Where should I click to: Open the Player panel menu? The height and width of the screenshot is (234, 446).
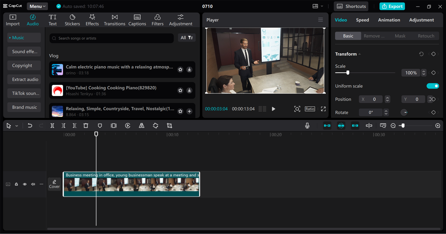[321, 20]
